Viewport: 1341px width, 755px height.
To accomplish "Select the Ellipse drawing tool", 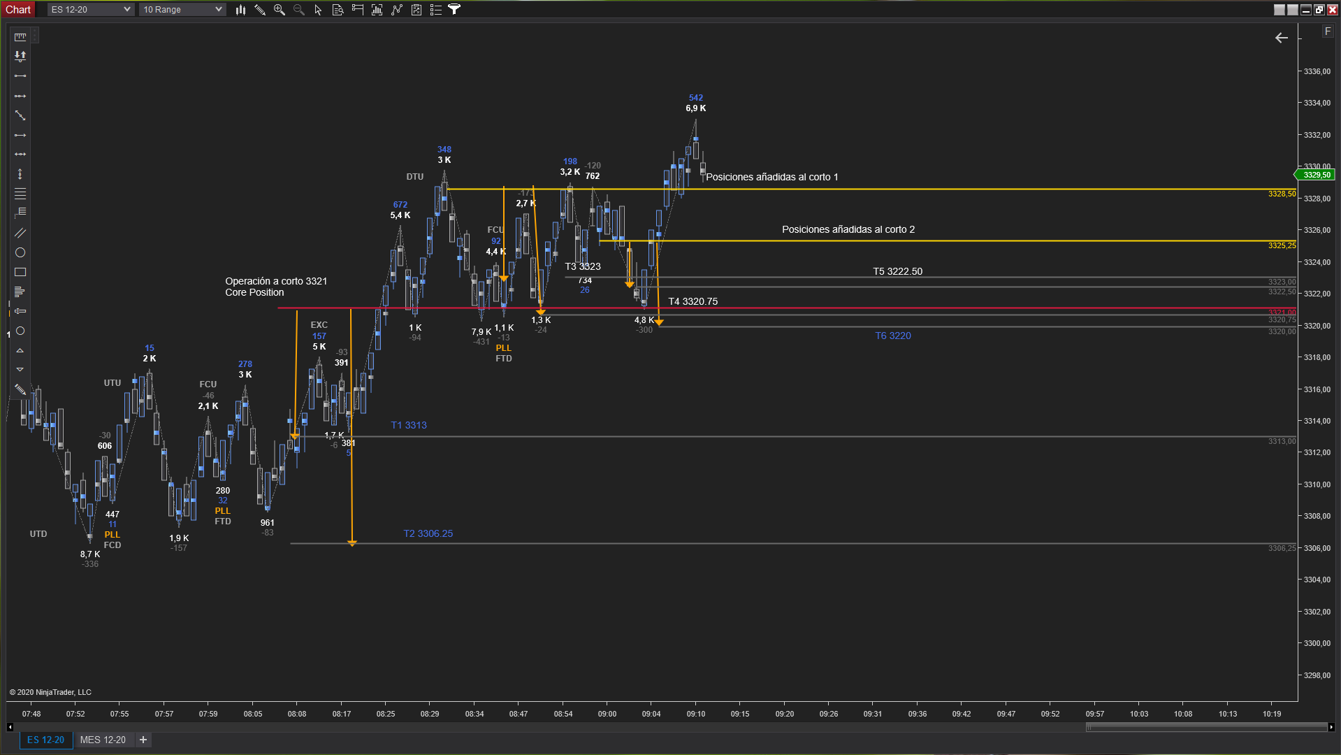I will 20,252.
